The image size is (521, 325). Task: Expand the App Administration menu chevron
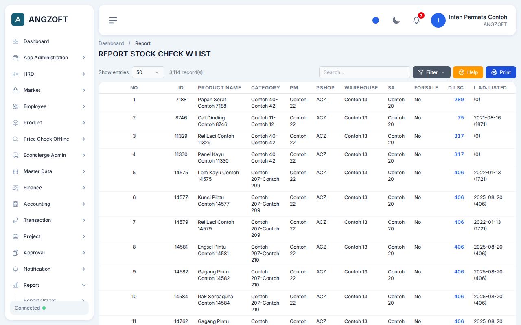tap(84, 58)
